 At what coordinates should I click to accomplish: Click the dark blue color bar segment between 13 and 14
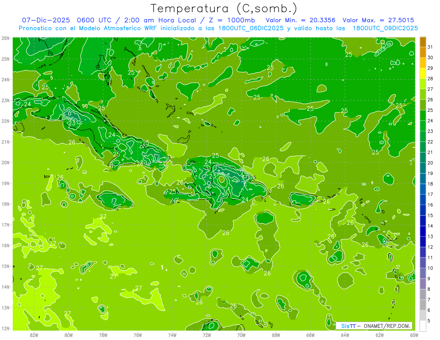[x=423, y=231]
